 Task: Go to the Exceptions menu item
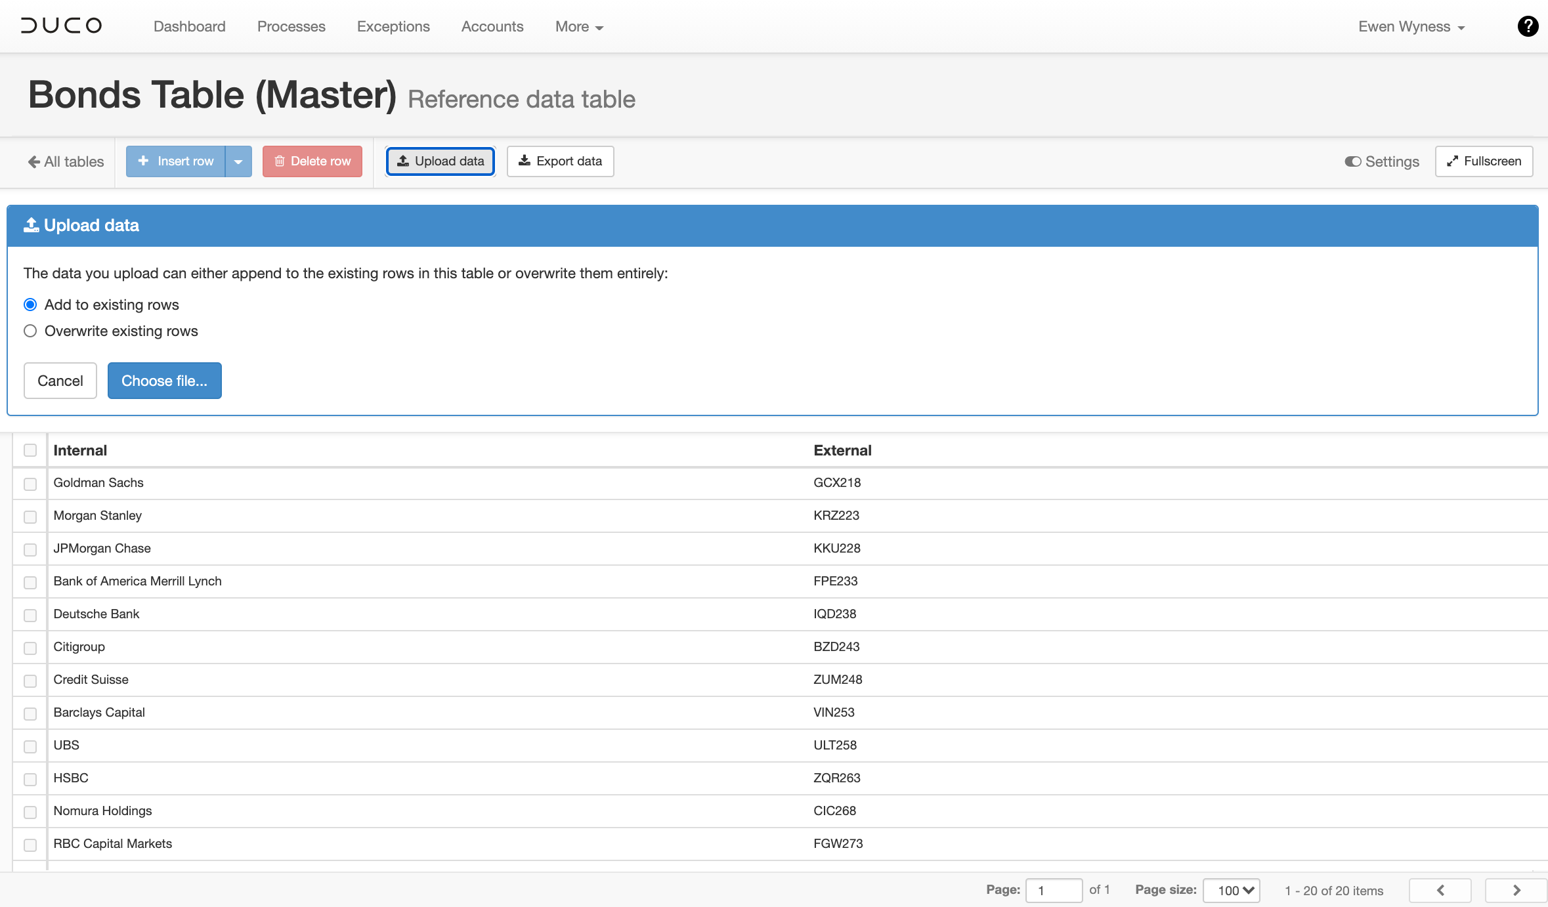(x=393, y=27)
